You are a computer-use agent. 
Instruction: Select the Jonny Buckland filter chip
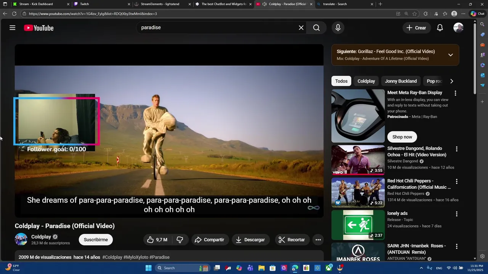(401, 81)
